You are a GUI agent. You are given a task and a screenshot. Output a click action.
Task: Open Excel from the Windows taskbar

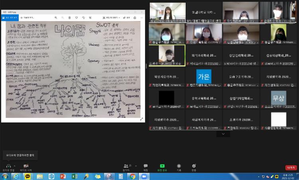tap(75, 176)
